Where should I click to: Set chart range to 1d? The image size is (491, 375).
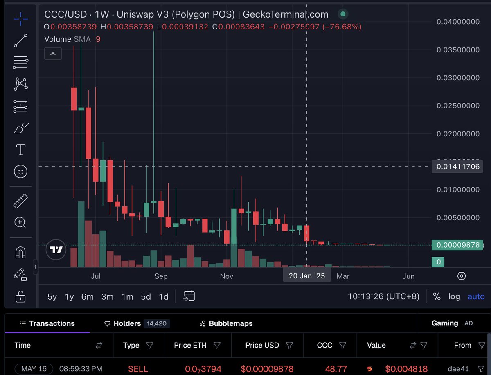point(164,297)
